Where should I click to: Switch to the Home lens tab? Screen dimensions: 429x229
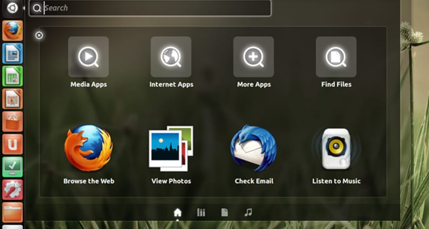[177, 212]
